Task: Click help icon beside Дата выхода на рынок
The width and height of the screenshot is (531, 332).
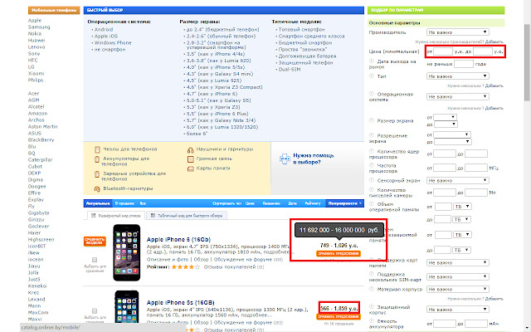Action: point(372,61)
